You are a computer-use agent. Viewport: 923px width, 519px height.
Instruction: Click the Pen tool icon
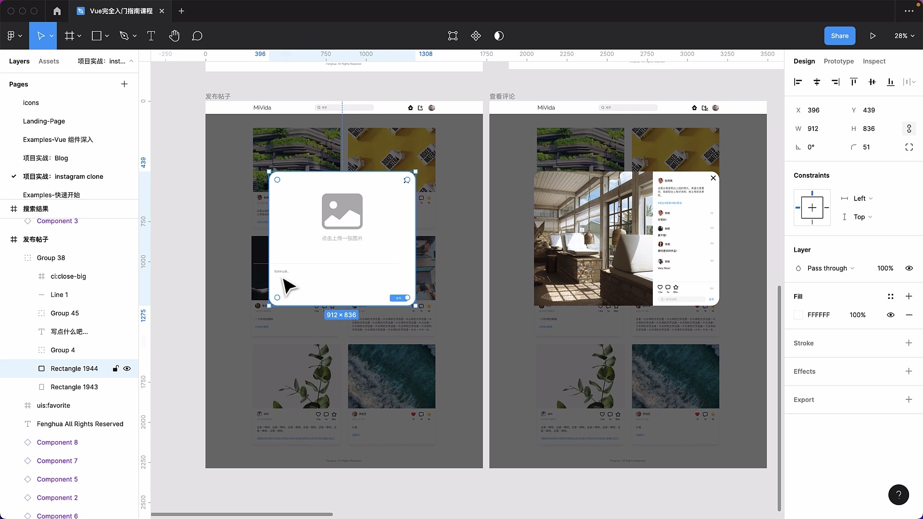(124, 36)
